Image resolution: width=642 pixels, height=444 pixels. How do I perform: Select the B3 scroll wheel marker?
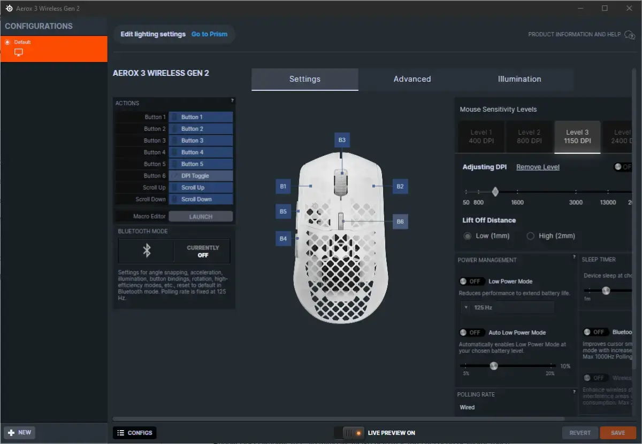pos(342,140)
